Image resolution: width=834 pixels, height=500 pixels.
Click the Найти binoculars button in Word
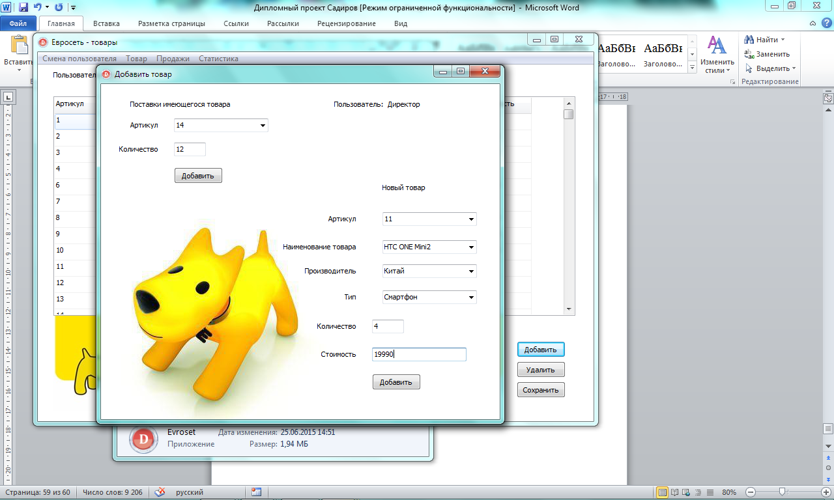(x=765, y=40)
